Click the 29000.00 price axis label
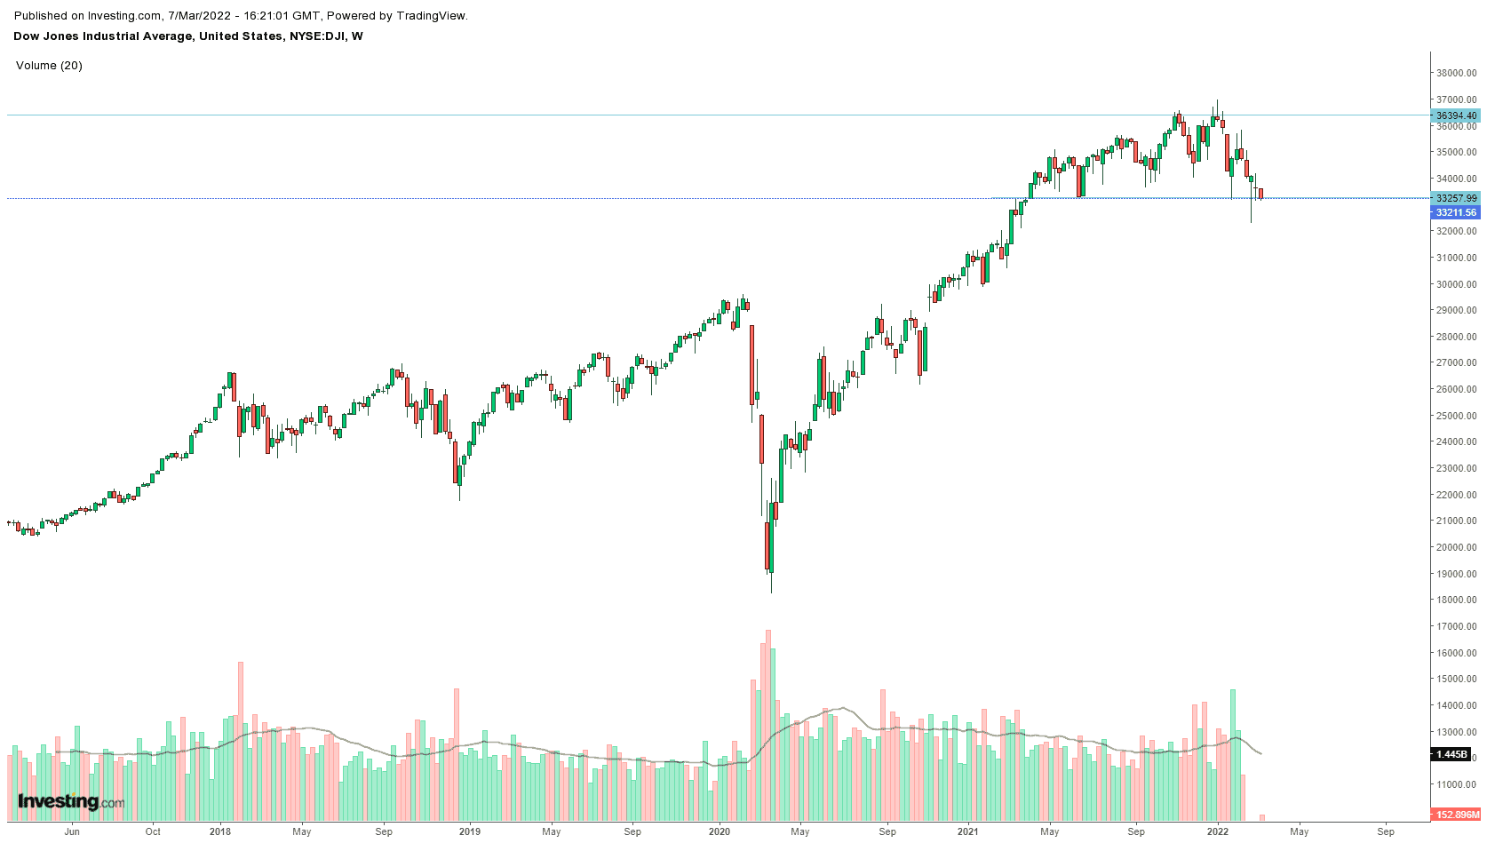Image resolution: width=1487 pixels, height=843 pixels. [1457, 310]
